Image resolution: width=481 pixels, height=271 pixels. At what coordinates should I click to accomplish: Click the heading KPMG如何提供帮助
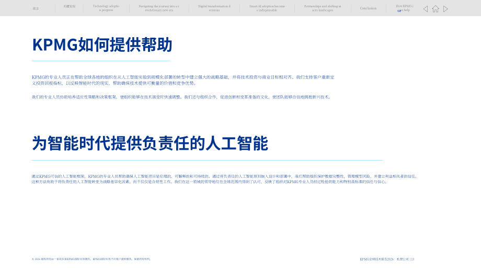102,45
